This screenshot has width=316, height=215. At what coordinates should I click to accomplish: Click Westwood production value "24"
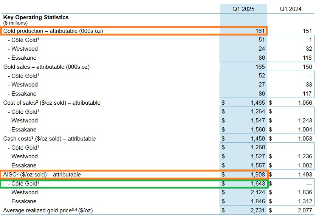tap(262, 49)
